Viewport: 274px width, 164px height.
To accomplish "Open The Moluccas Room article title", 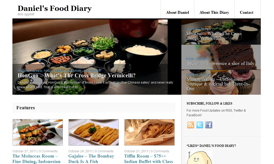I will [36, 159].
